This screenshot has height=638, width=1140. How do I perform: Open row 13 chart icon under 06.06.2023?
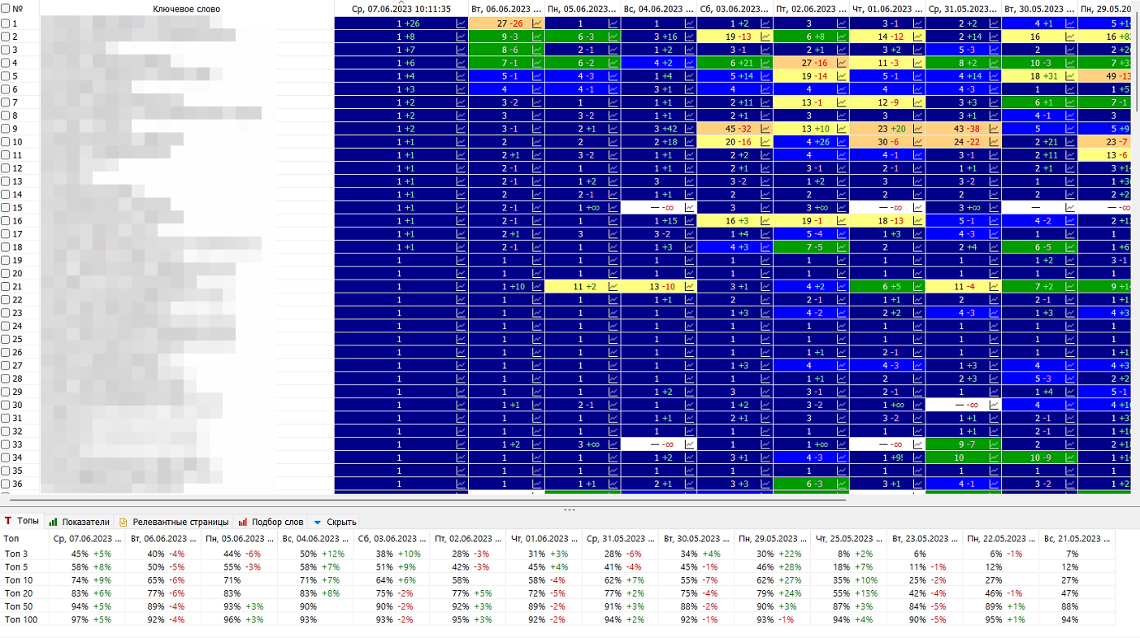pyautogui.click(x=537, y=181)
